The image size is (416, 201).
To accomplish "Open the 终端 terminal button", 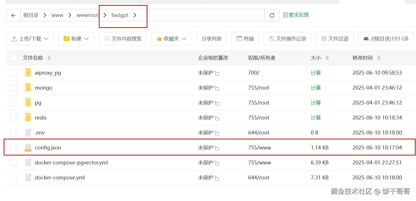I will pos(245,39).
